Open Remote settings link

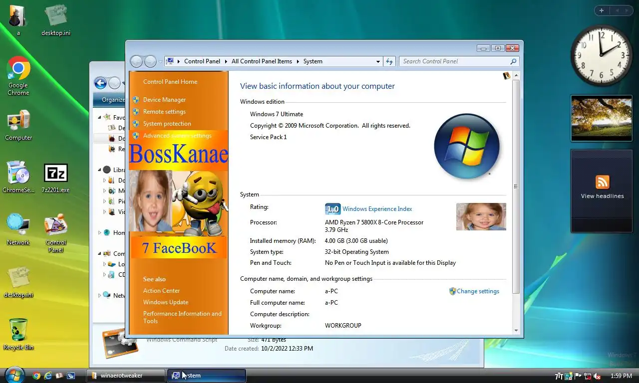(164, 112)
